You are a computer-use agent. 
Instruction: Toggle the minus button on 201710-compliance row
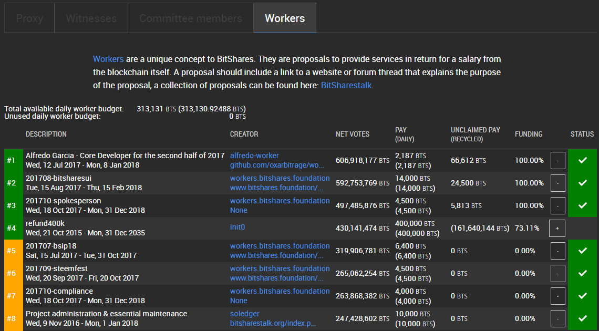point(557,296)
